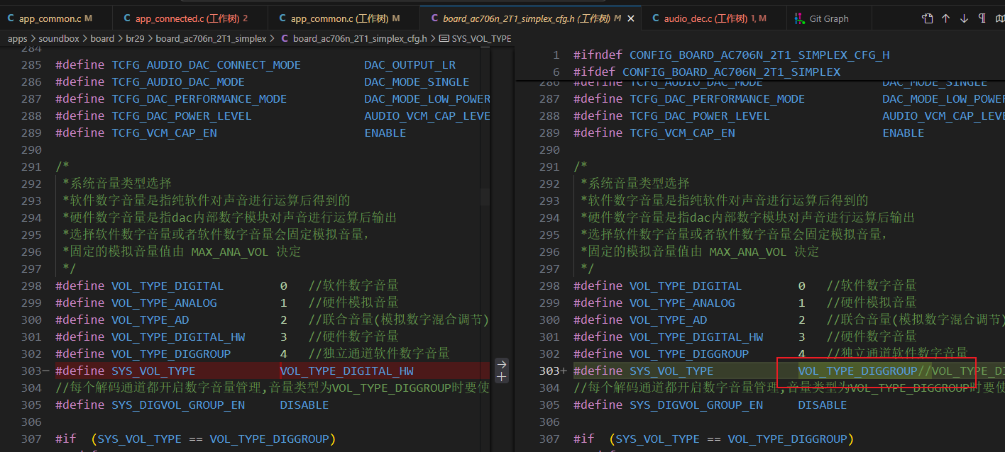
Task: Click TCFG_AUDIO_DAC_CONNECT_MODE on line 285
Action: (206, 64)
